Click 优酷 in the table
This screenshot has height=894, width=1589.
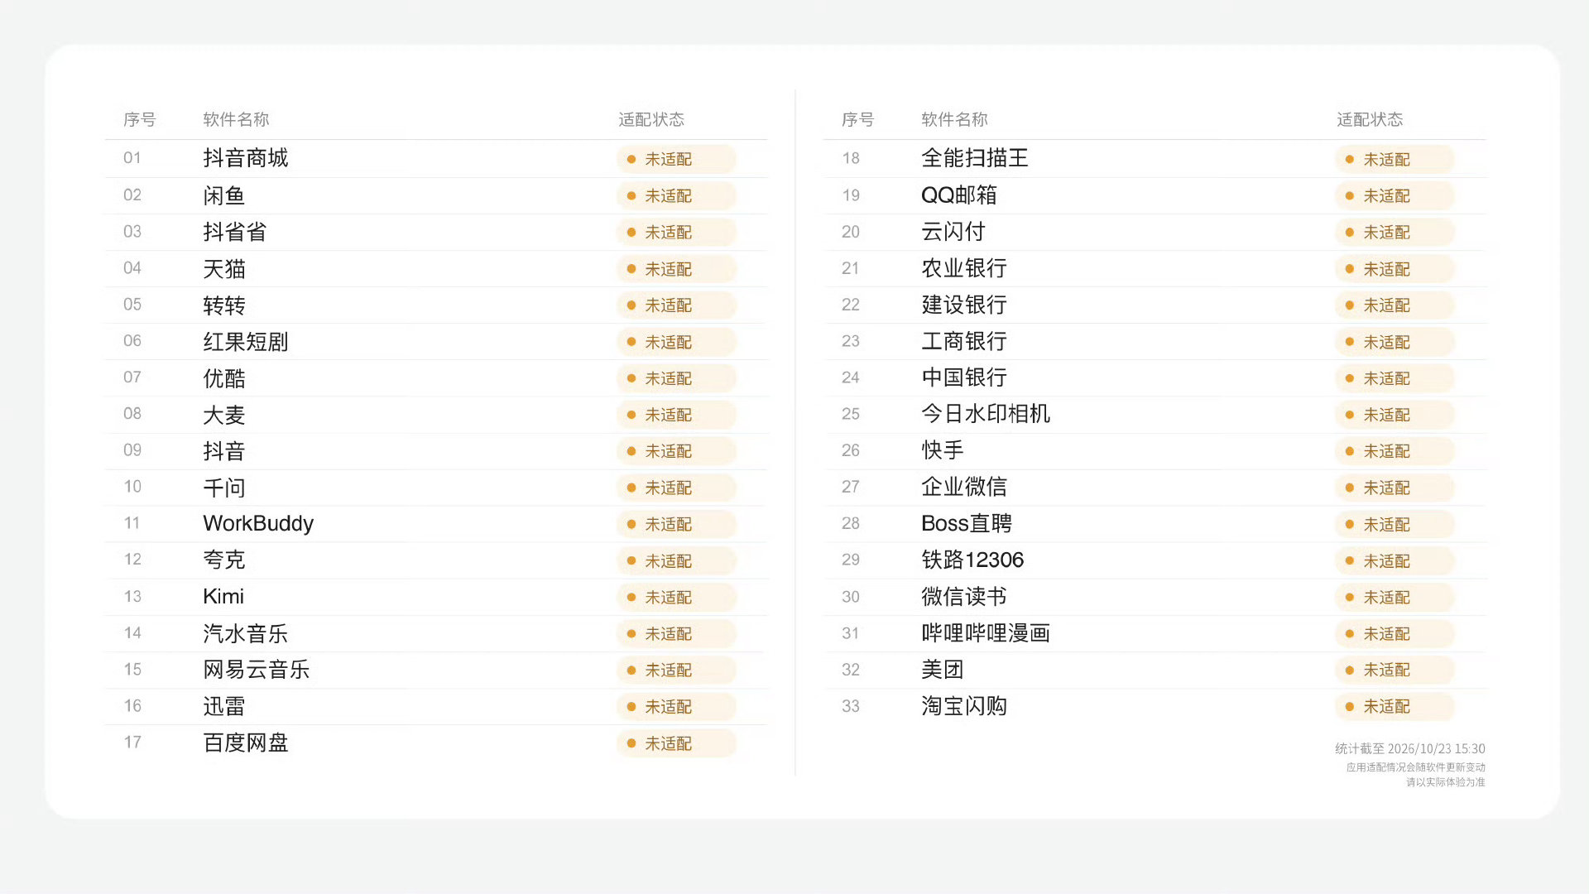pos(224,377)
